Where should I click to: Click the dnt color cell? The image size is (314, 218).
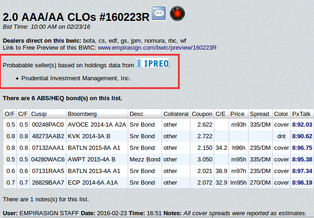[x=281, y=136]
